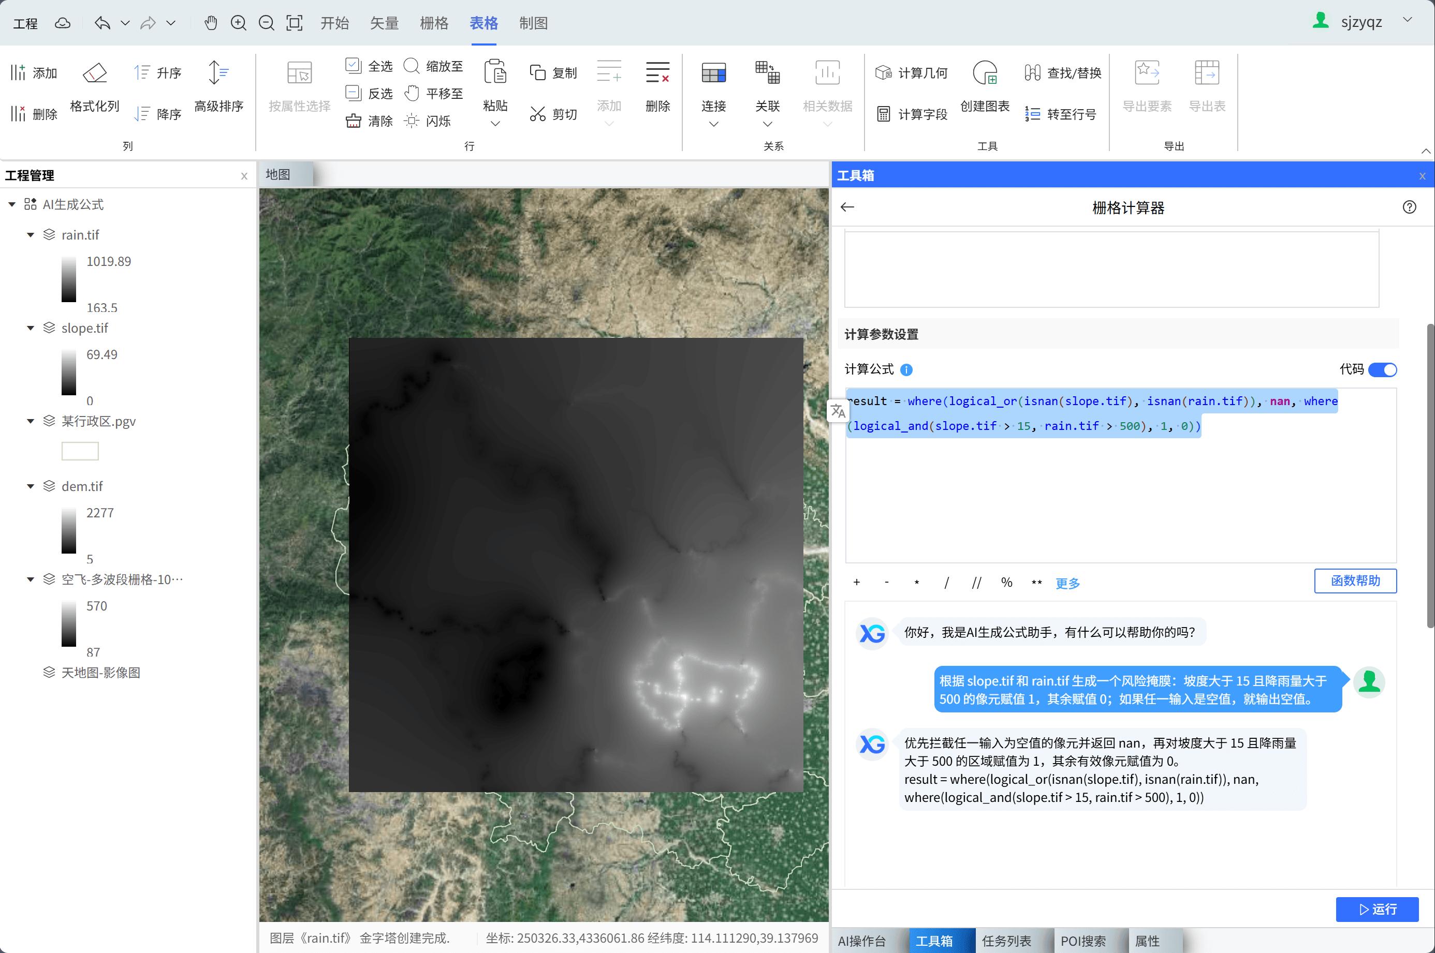
Task: Open the 连接 join dropdown
Action: click(713, 124)
